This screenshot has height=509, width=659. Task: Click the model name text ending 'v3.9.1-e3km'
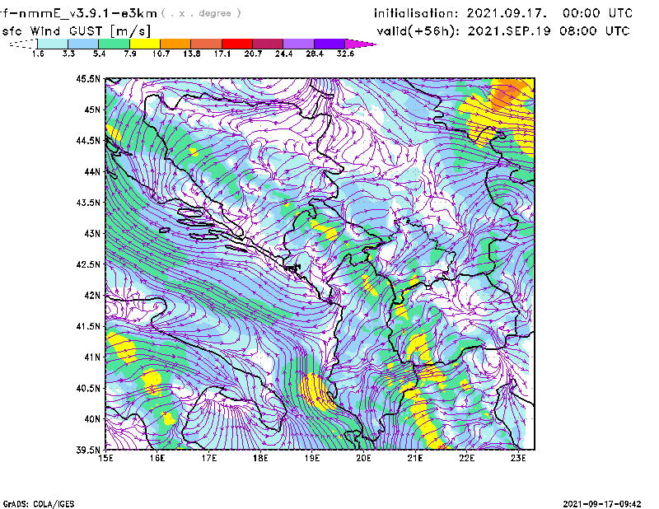(x=79, y=13)
